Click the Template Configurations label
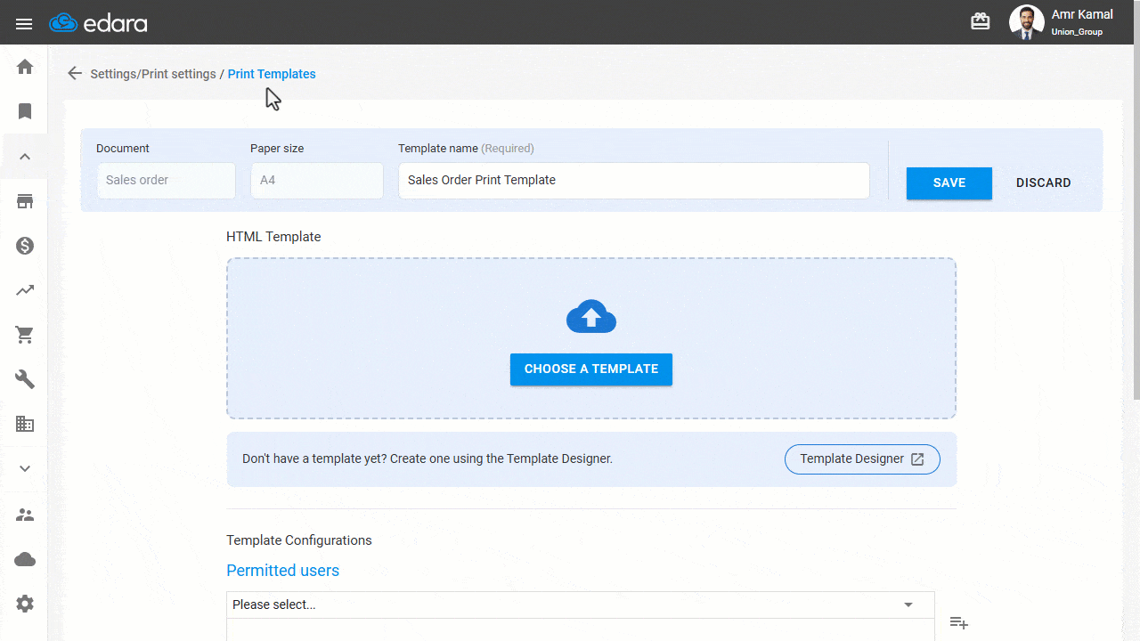The image size is (1140, 641). pyautogui.click(x=299, y=540)
